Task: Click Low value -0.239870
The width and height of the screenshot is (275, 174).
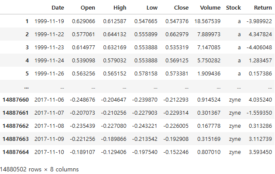Action: [144, 100]
